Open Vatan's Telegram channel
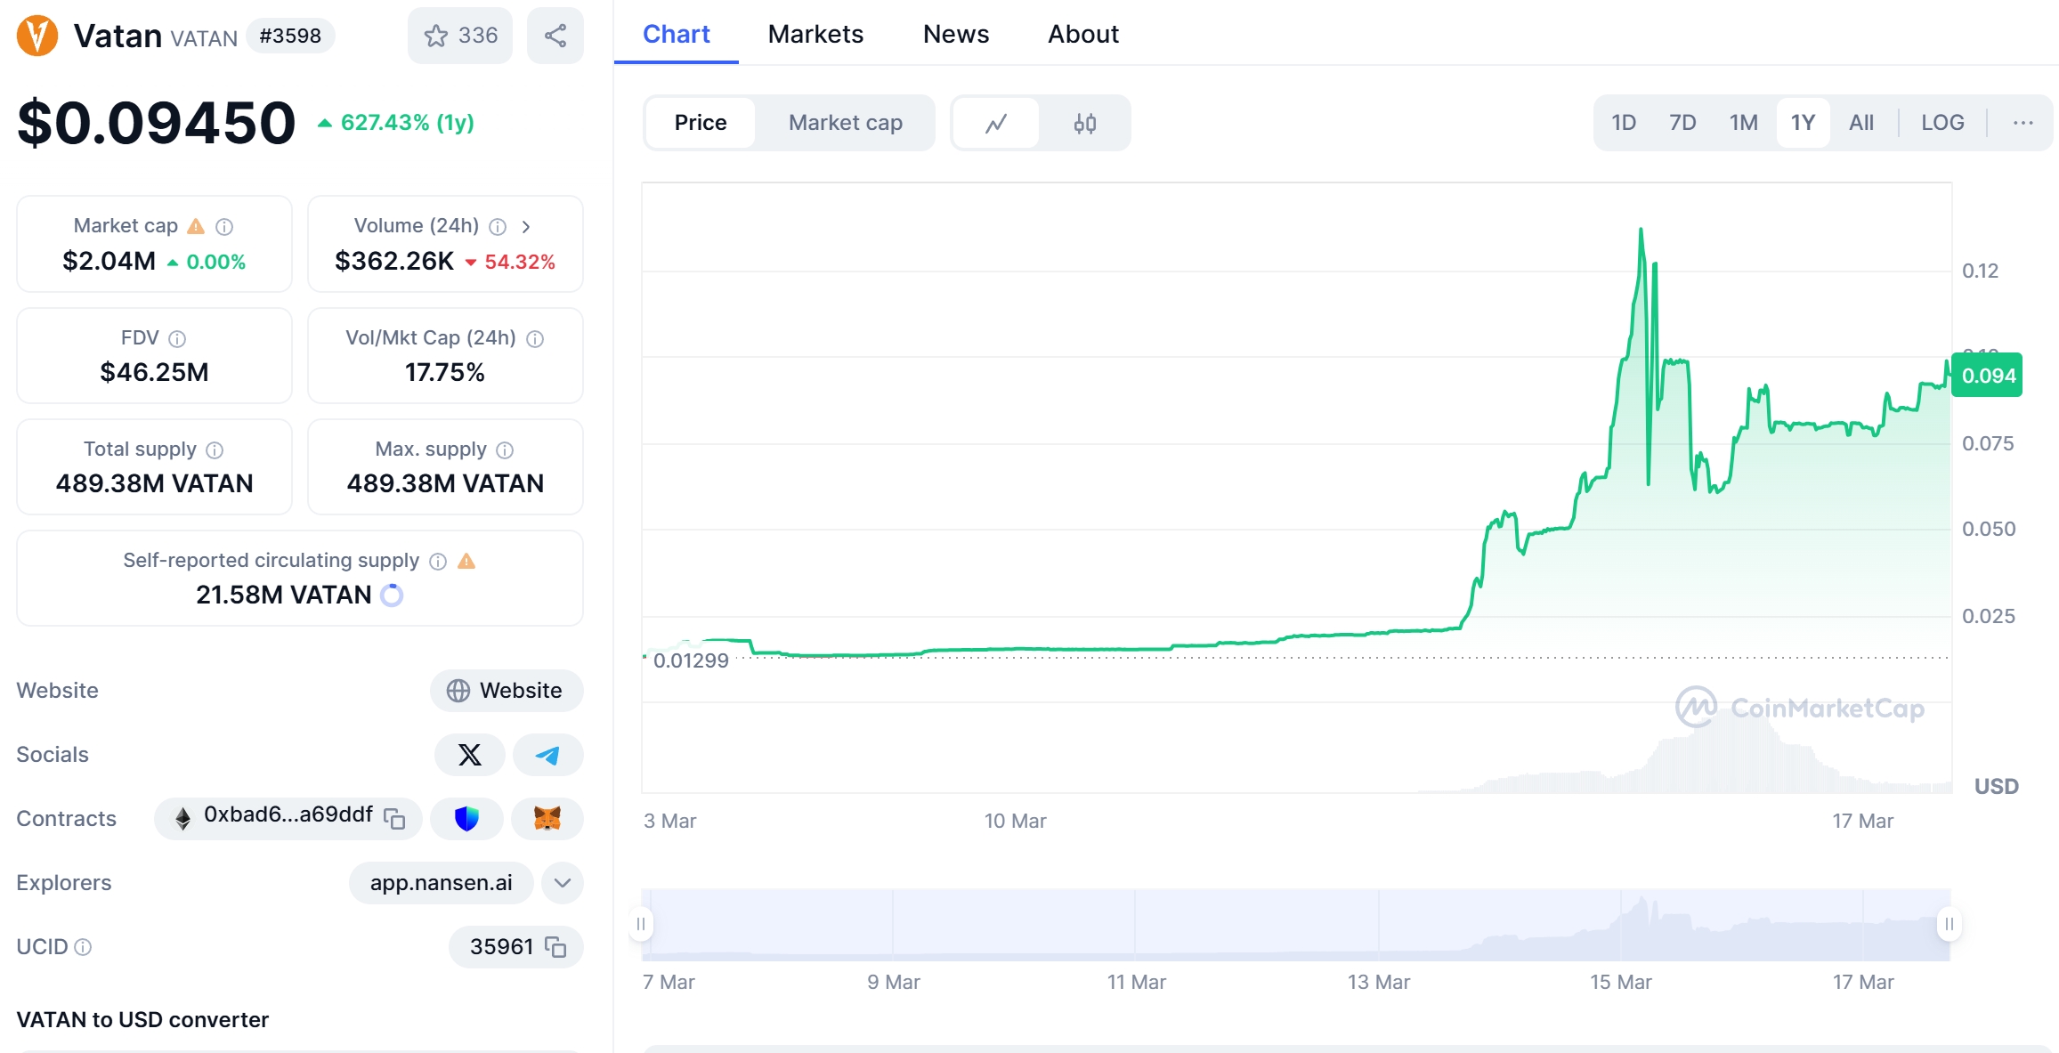Viewport: 2059px width, 1053px height. click(x=548, y=755)
